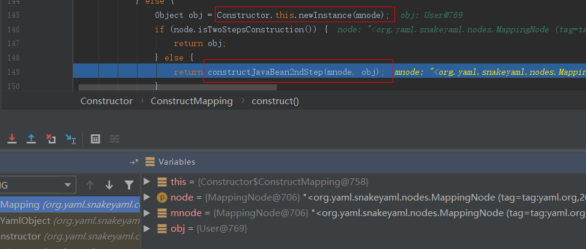Click the frames filter funnel icon
This screenshot has width=586, height=249.
point(128,185)
